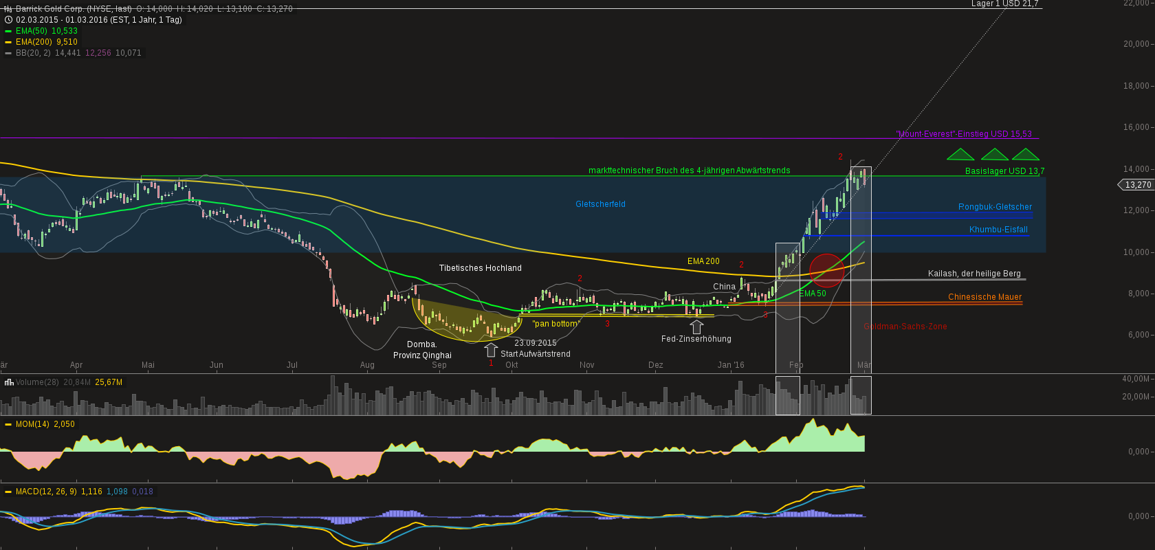Viewport: 1155px width, 550px height.
Task: Click the Basislager USD 13,7 label
Action: (x=1004, y=171)
